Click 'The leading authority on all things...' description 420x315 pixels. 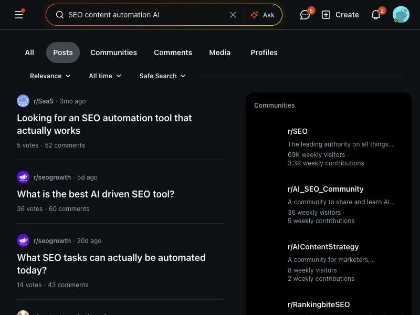click(x=340, y=144)
